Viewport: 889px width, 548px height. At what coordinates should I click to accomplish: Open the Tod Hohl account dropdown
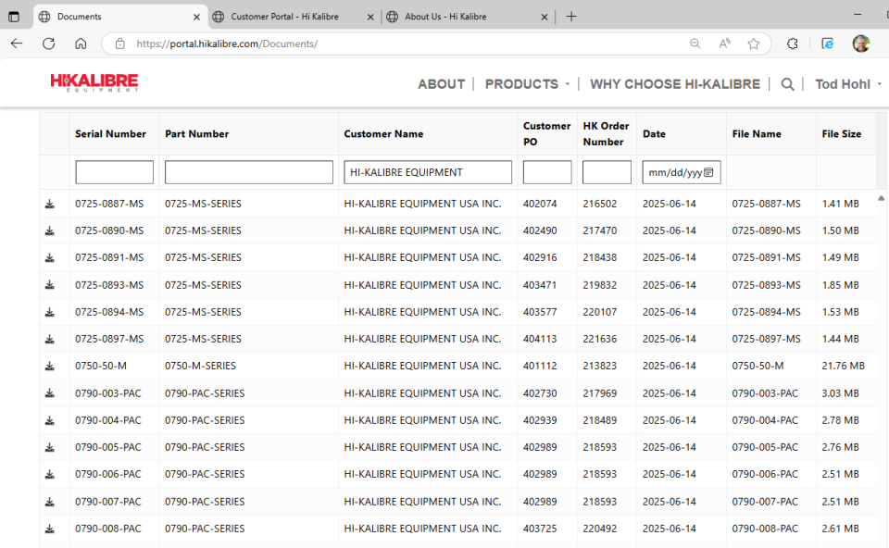(x=847, y=84)
